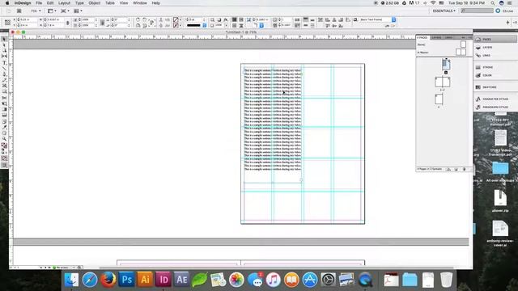Open the Table menu
Viewport: 518px width, 291px height.
(x=110, y=3)
